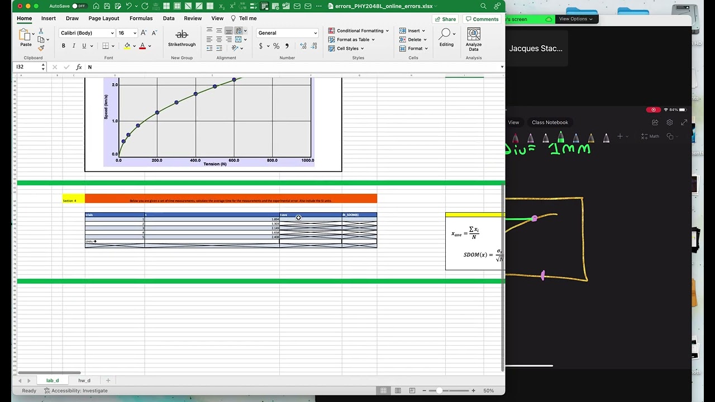Click the Copy icon in Clipboard group
Screen dimensions: 715x402
tap(41, 40)
